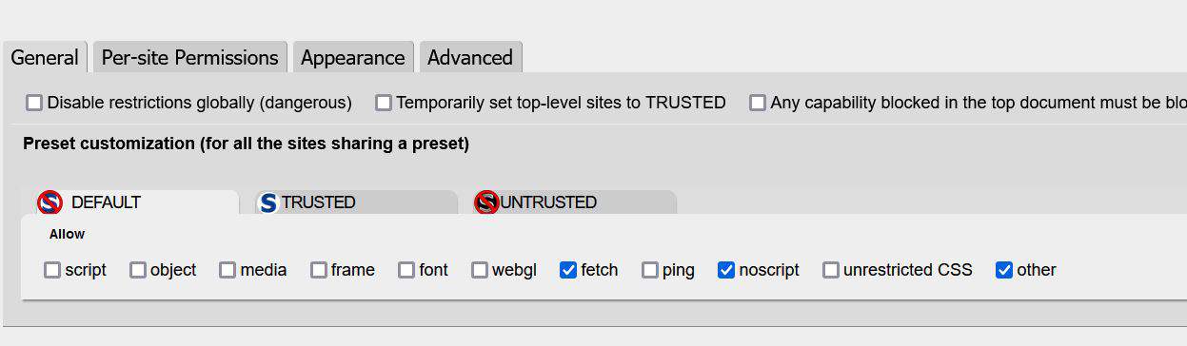Switch to the General tab

45,57
